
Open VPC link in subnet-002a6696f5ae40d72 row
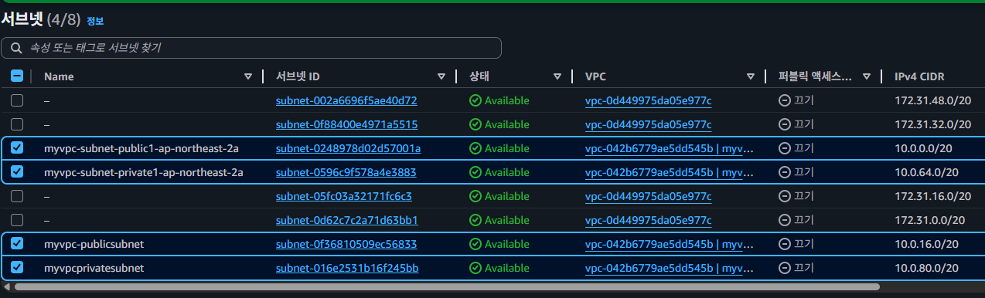point(648,100)
